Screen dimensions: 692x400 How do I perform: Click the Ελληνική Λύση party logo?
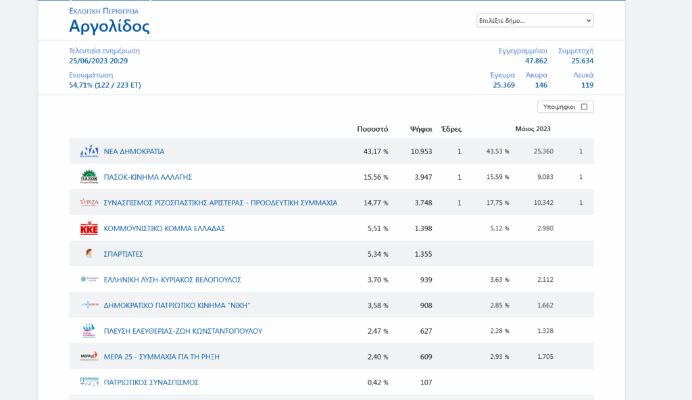tap(89, 280)
